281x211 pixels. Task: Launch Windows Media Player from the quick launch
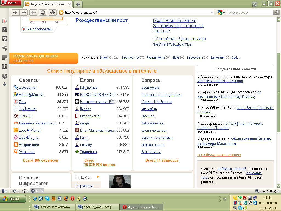click(85, 199)
